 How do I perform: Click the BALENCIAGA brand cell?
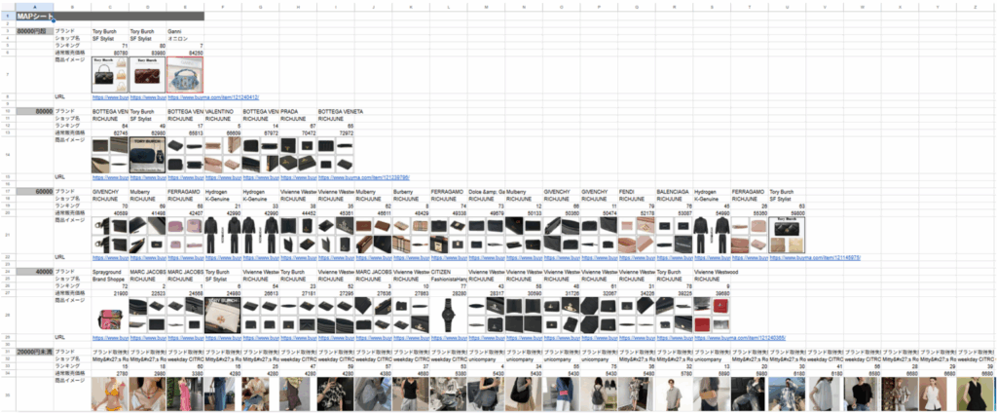(x=674, y=191)
